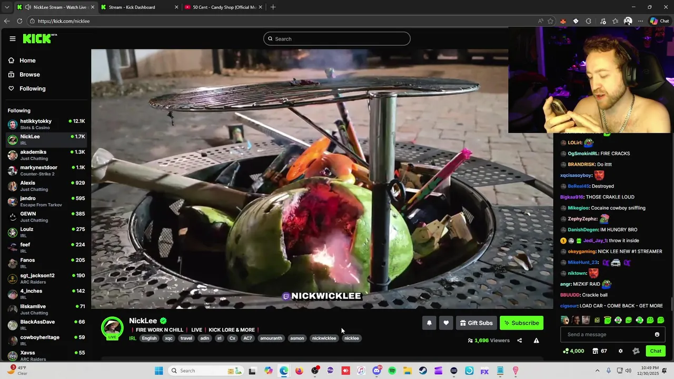Show hidden system tray icons
This screenshot has width=674, height=379.
[597, 371]
